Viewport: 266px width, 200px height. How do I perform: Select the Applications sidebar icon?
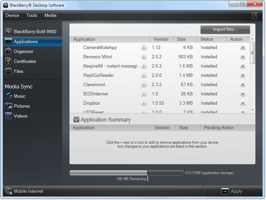click(9, 41)
